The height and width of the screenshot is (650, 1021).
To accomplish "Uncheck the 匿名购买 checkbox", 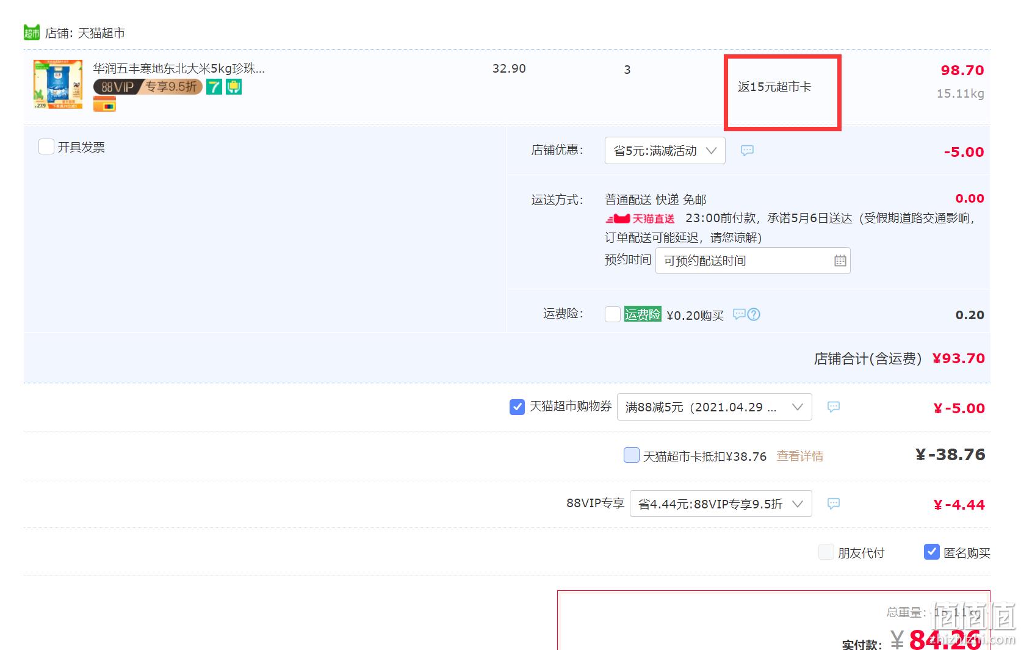I will coord(931,552).
